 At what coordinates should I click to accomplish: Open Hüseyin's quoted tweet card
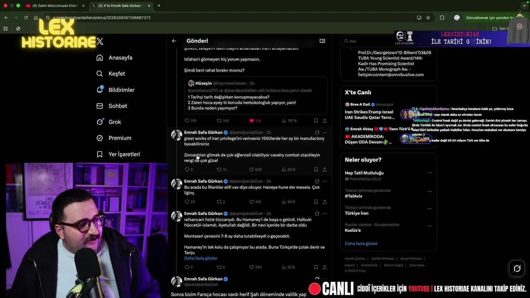coord(255,96)
